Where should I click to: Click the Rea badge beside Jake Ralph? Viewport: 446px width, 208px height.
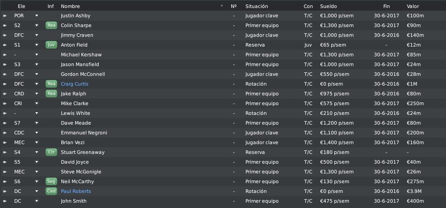point(51,94)
